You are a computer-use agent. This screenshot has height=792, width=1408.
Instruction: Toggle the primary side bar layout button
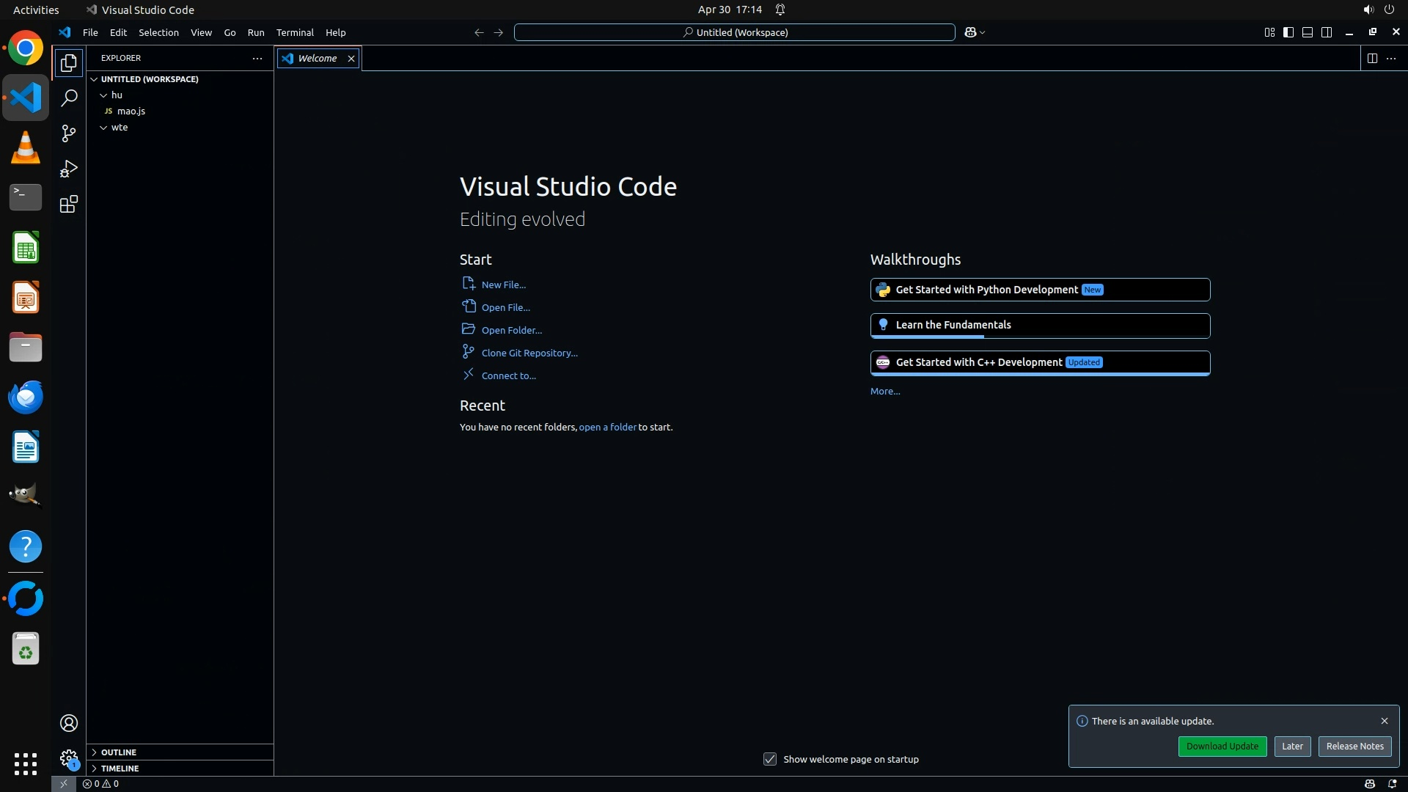click(x=1288, y=32)
